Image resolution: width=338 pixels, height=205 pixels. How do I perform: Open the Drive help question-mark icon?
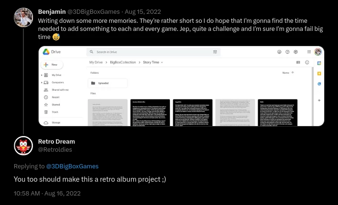point(287,52)
